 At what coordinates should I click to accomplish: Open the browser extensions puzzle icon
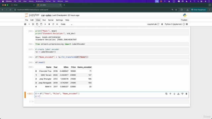(x=182, y=10)
